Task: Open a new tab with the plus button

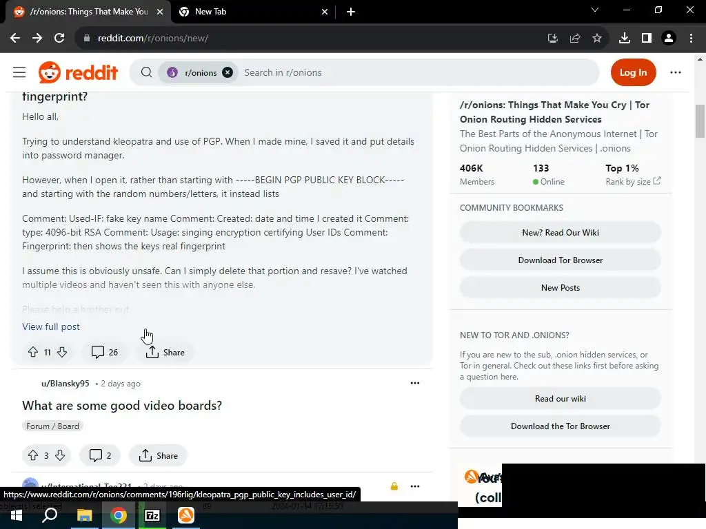Action: pyautogui.click(x=351, y=12)
